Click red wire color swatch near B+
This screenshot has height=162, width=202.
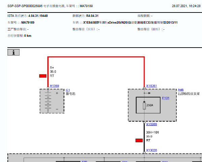coord(43,76)
